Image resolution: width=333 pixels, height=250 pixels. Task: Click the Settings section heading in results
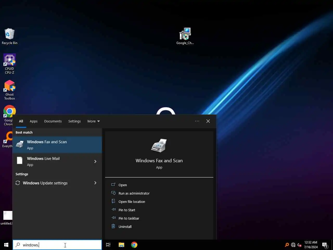click(22, 174)
